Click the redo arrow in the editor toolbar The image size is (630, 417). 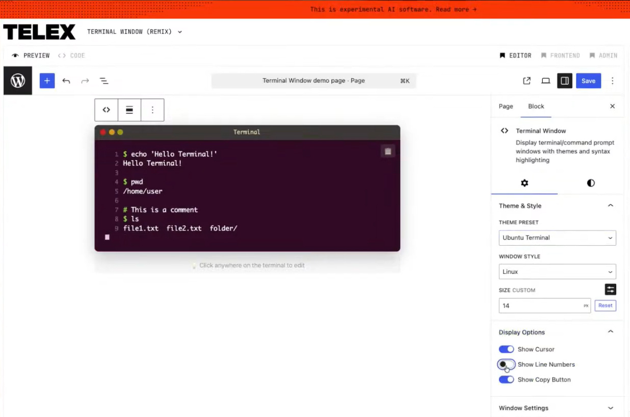(85, 81)
